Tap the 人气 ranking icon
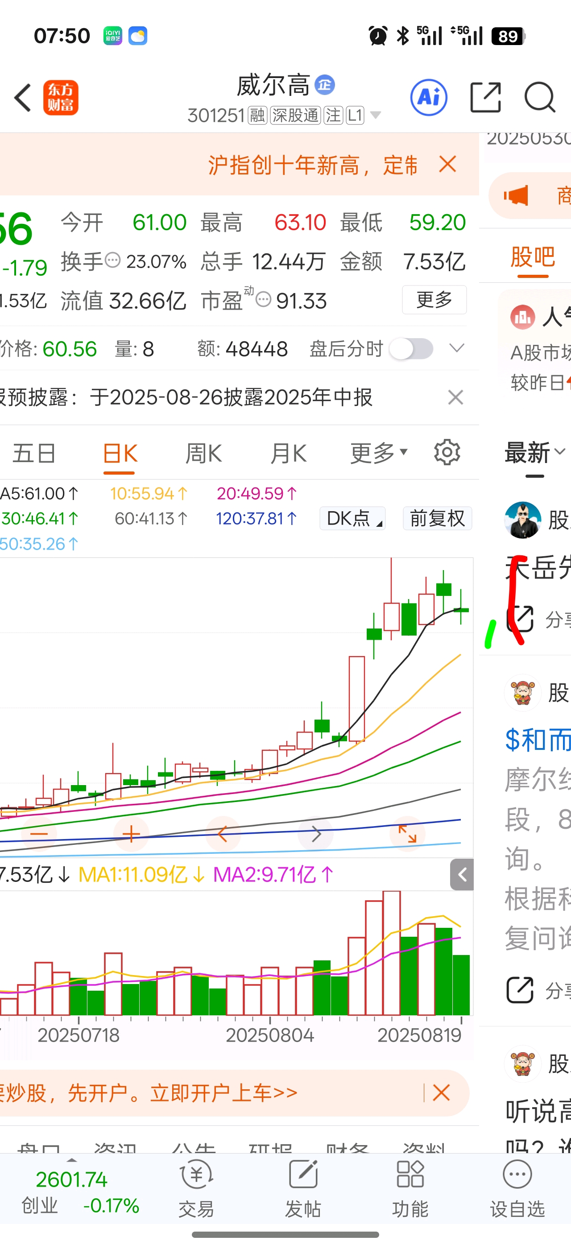 pyautogui.click(x=522, y=317)
